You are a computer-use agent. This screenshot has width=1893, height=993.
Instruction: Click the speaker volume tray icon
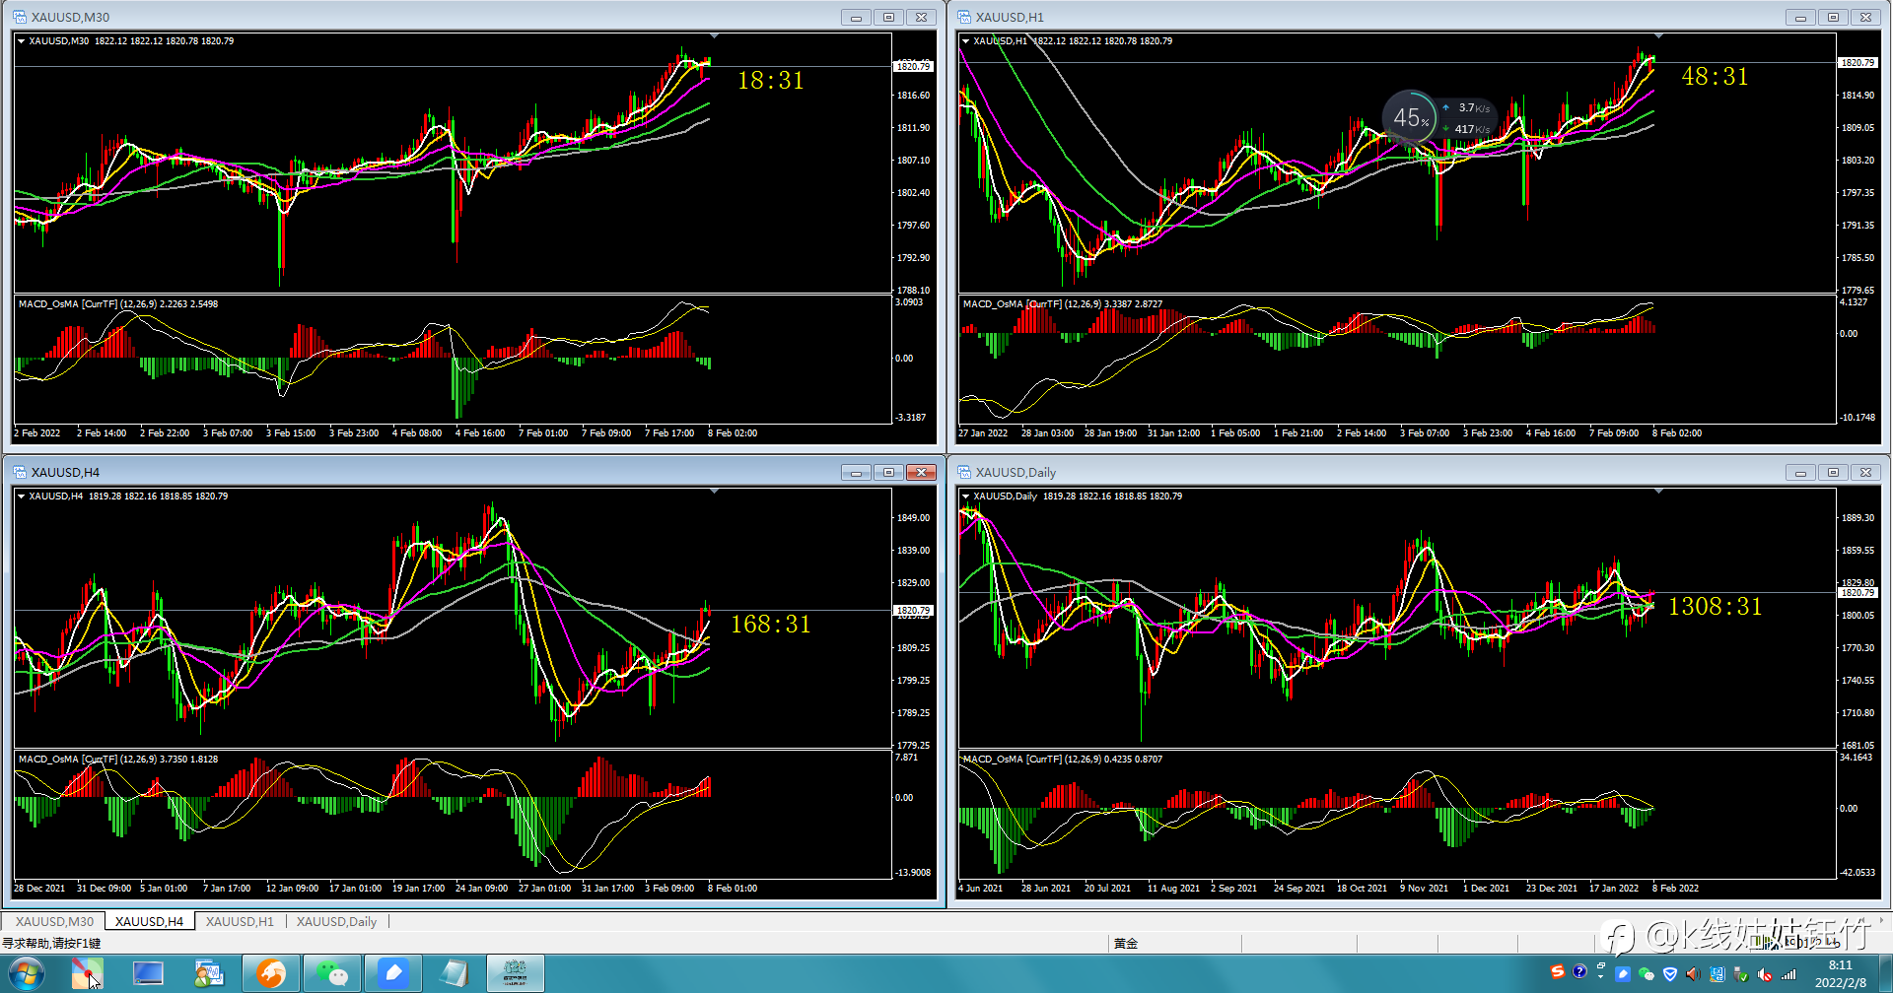point(1693,974)
